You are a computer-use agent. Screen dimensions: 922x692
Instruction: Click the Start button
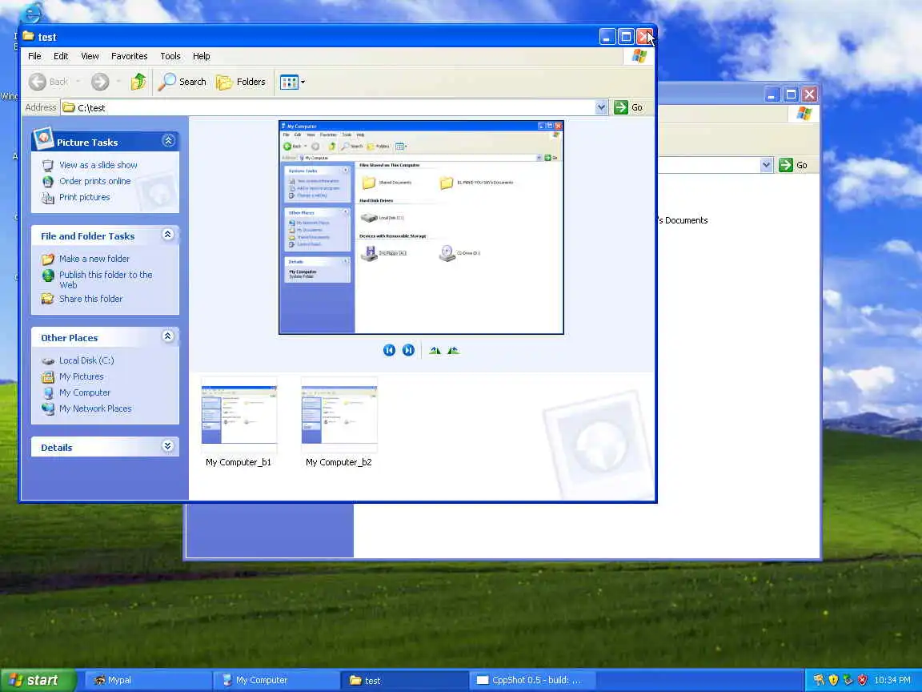pyautogui.click(x=38, y=680)
